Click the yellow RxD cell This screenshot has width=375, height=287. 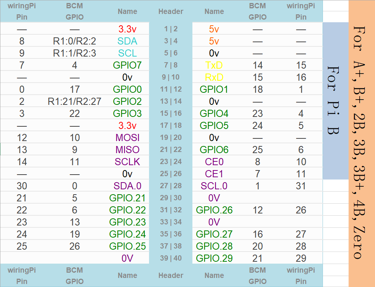pos(214,77)
